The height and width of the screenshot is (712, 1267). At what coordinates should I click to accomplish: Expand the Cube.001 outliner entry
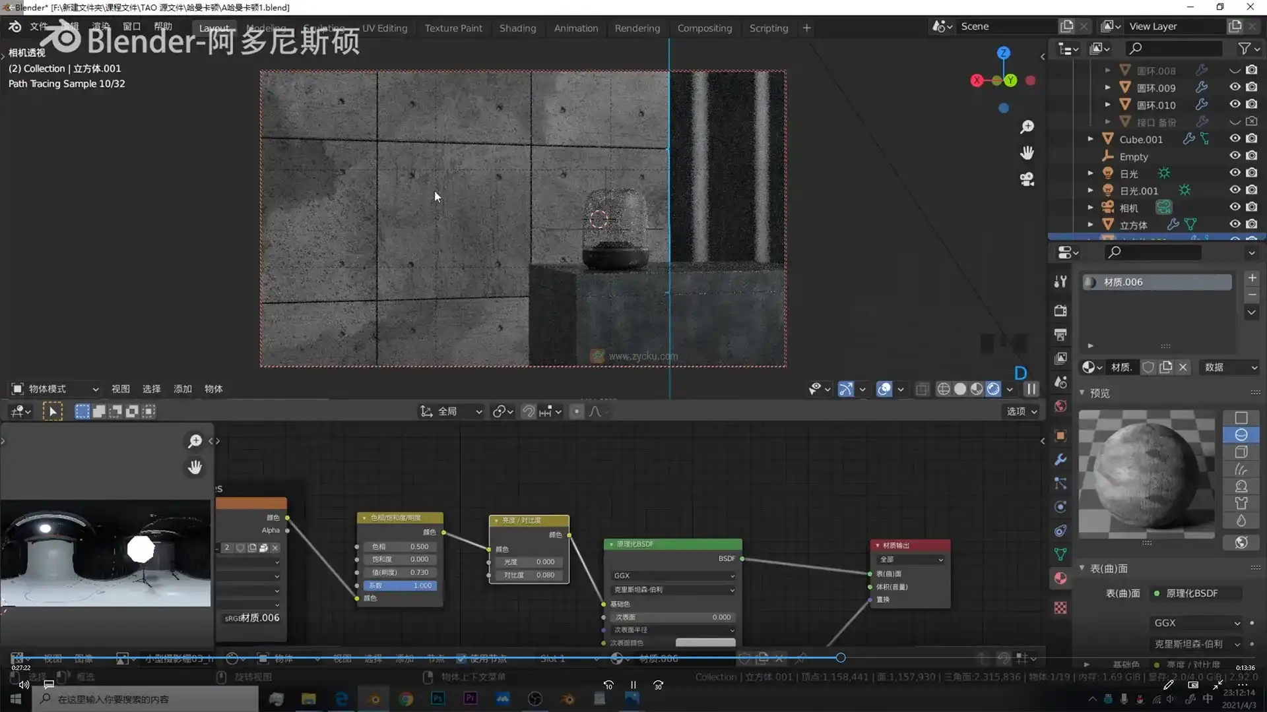(x=1091, y=138)
